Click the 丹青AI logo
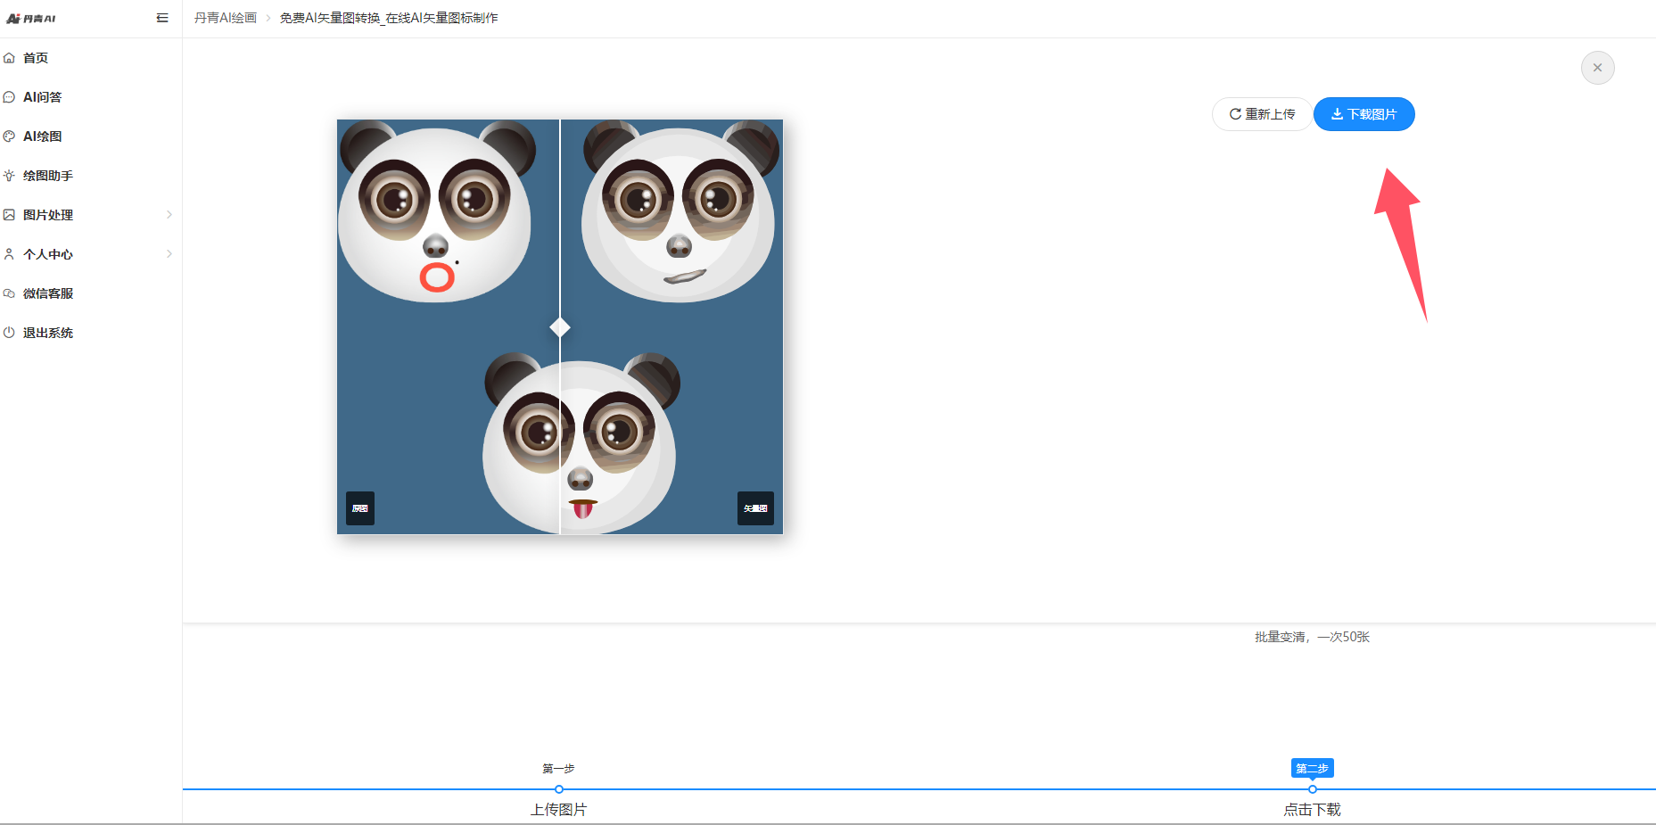Image resolution: width=1656 pixels, height=825 pixels. [x=31, y=18]
